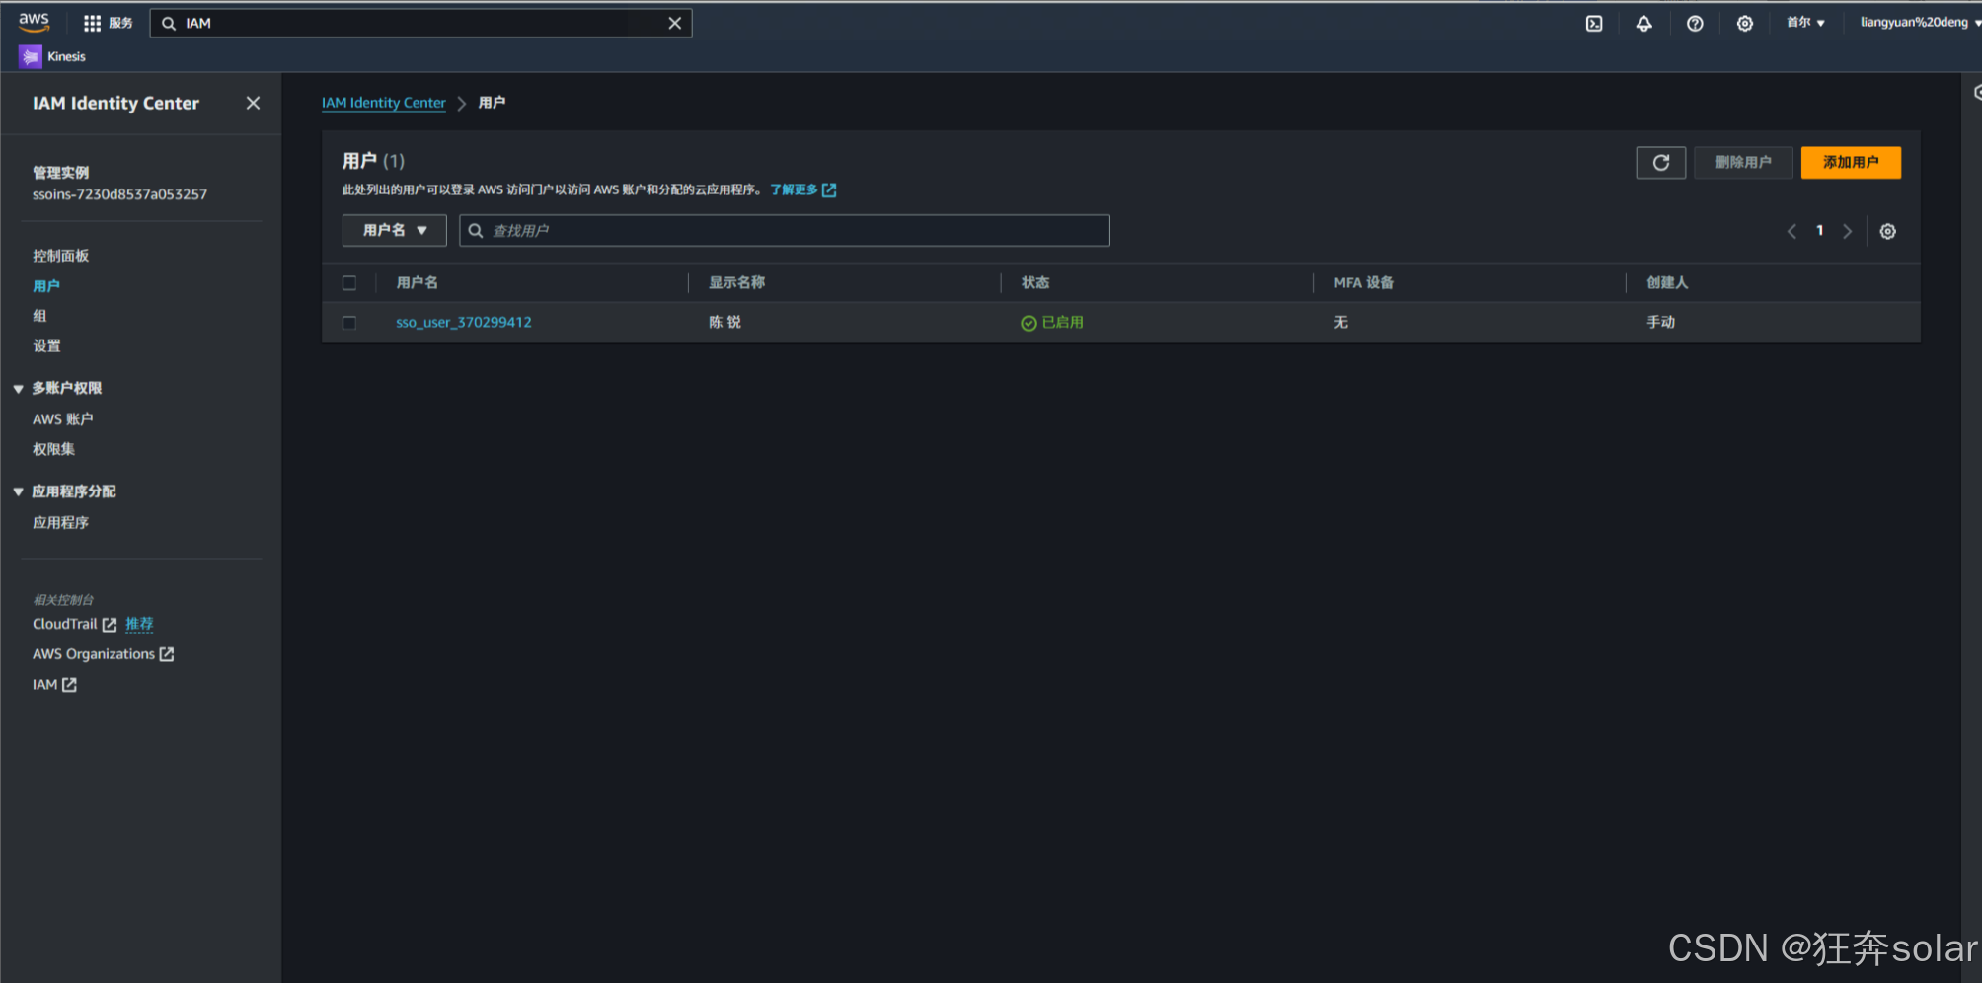Click the 推荐 link beside CloudTrail
This screenshot has width=1982, height=983.
click(x=139, y=624)
